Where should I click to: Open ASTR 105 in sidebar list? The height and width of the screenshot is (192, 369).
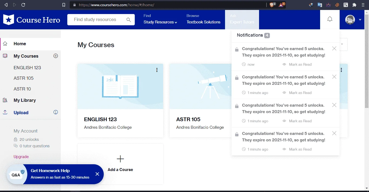[x=24, y=78]
